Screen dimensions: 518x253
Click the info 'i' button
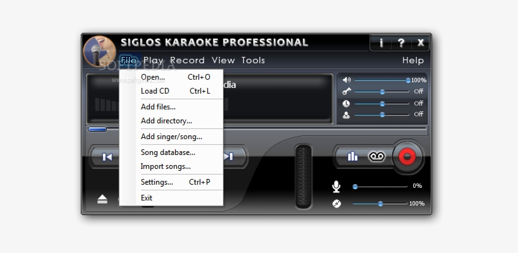[x=381, y=42]
